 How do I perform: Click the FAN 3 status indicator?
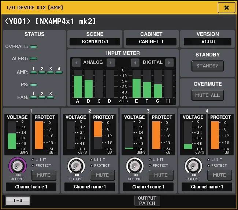(x=50, y=97)
